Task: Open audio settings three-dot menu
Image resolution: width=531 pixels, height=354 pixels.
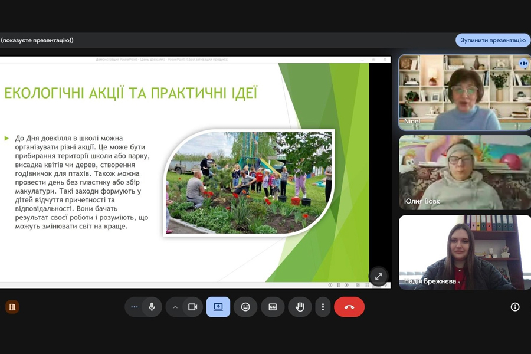Action: pyautogui.click(x=135, y=307)
